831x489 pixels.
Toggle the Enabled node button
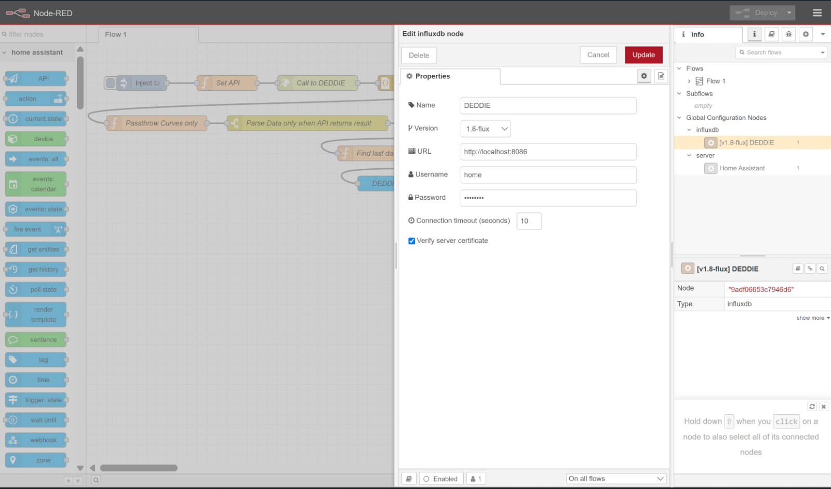point(441,479)
